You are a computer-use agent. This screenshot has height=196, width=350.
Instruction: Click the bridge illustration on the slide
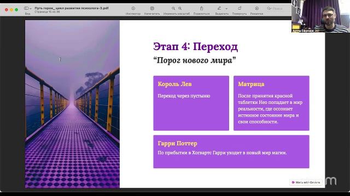tap(72, 104)
